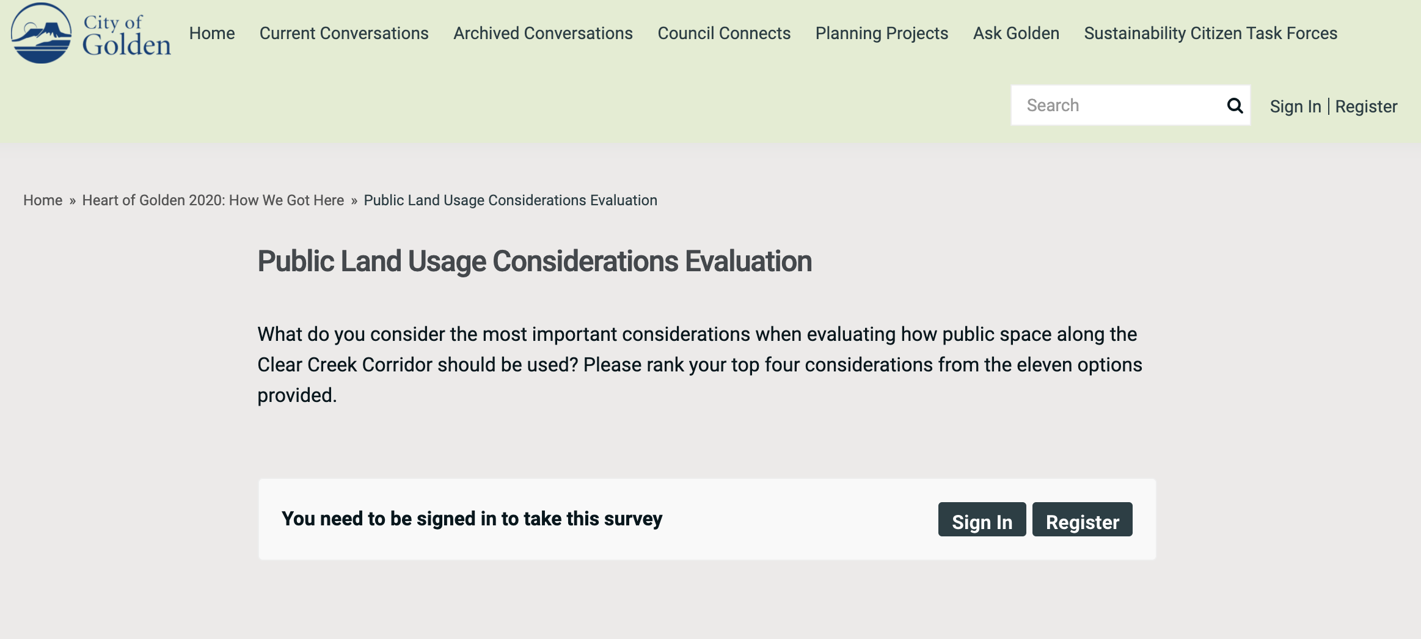Screen dimensions: 1421x639
Task: Go to Current Conversations
Action: point(344,33)
